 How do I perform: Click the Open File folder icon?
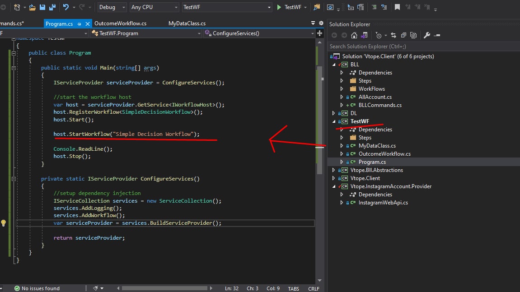tap(32, 7)
